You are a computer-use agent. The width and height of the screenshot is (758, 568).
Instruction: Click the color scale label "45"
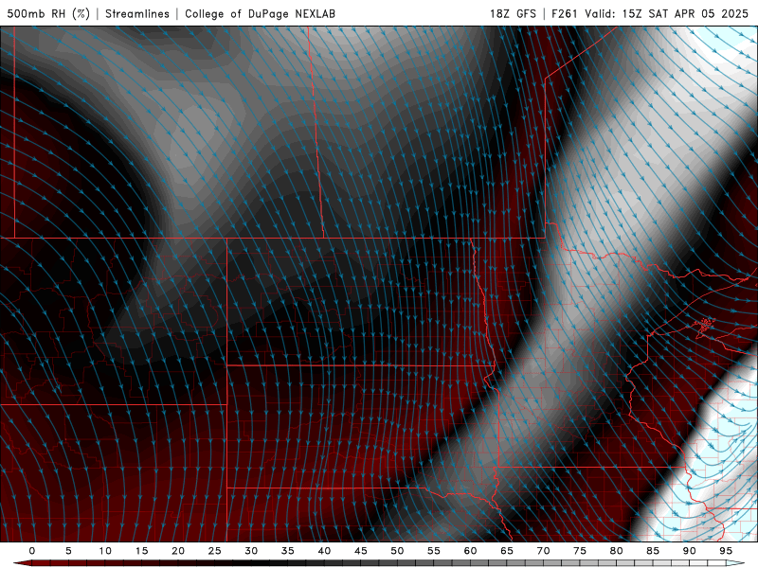pos(361,551)
